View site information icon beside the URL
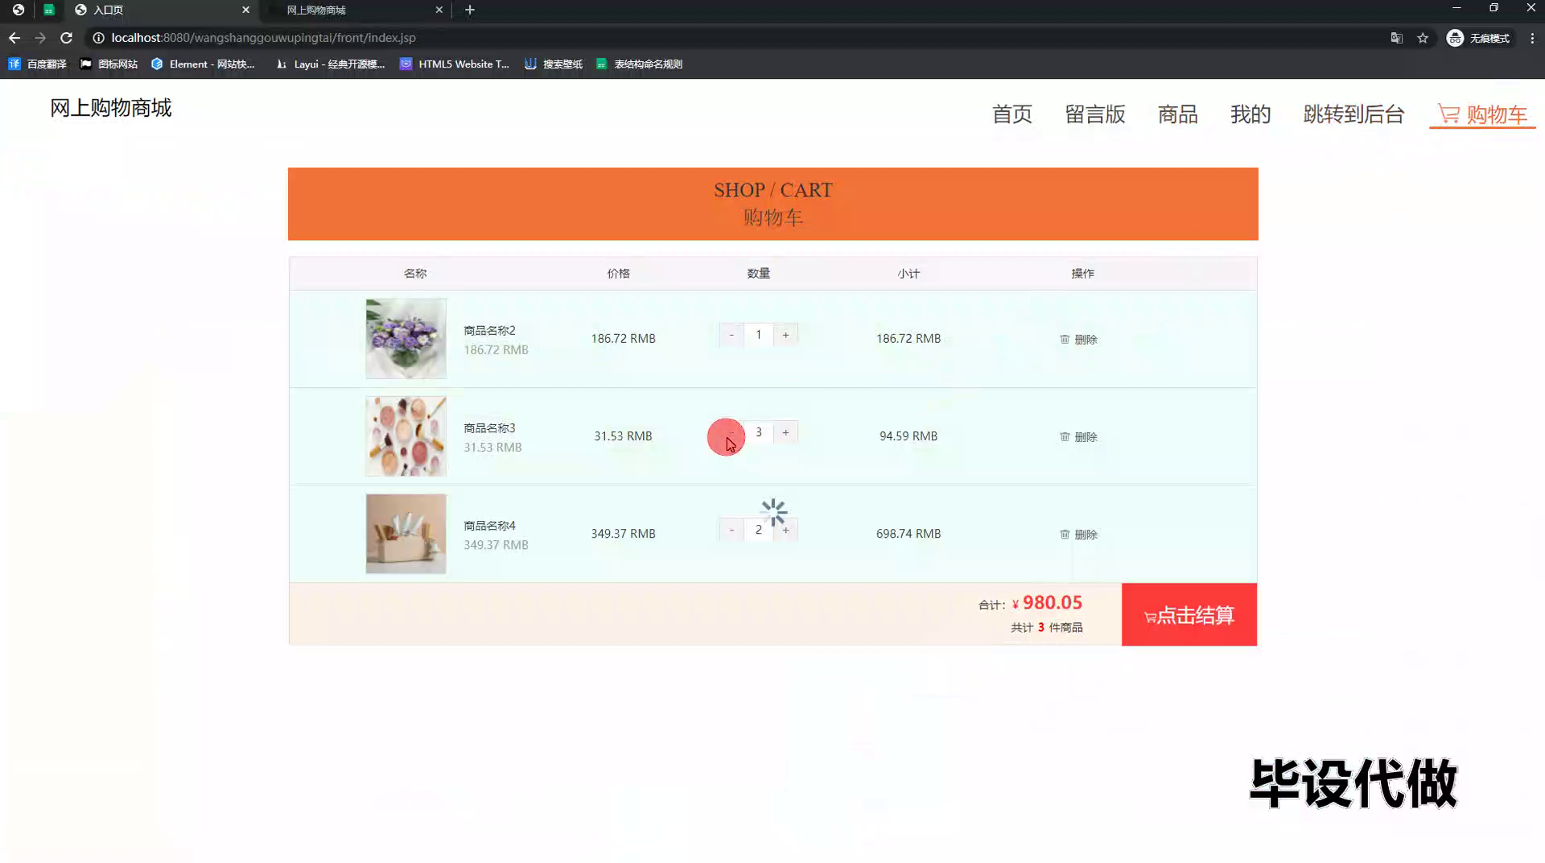Screen dimensions: 1545x863 coord(98,38)
